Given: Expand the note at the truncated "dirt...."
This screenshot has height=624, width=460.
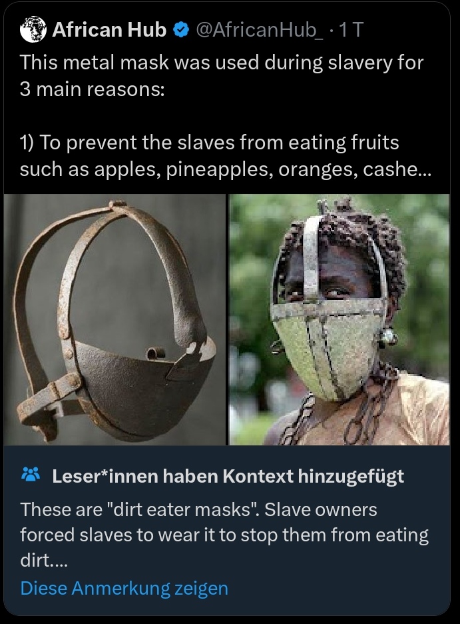Looking at the screenshot, I should point(44,561).
